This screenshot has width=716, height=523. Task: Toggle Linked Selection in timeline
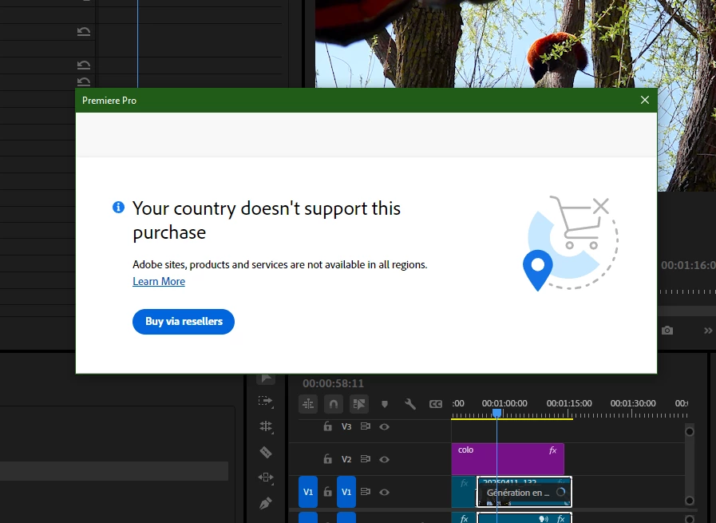click(359, 404)
